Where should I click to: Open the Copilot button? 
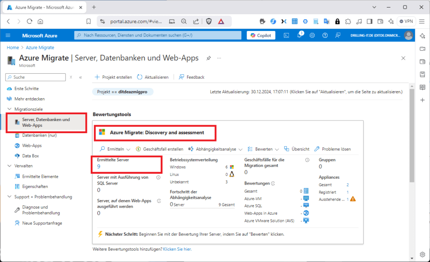(x=261, y=36)
